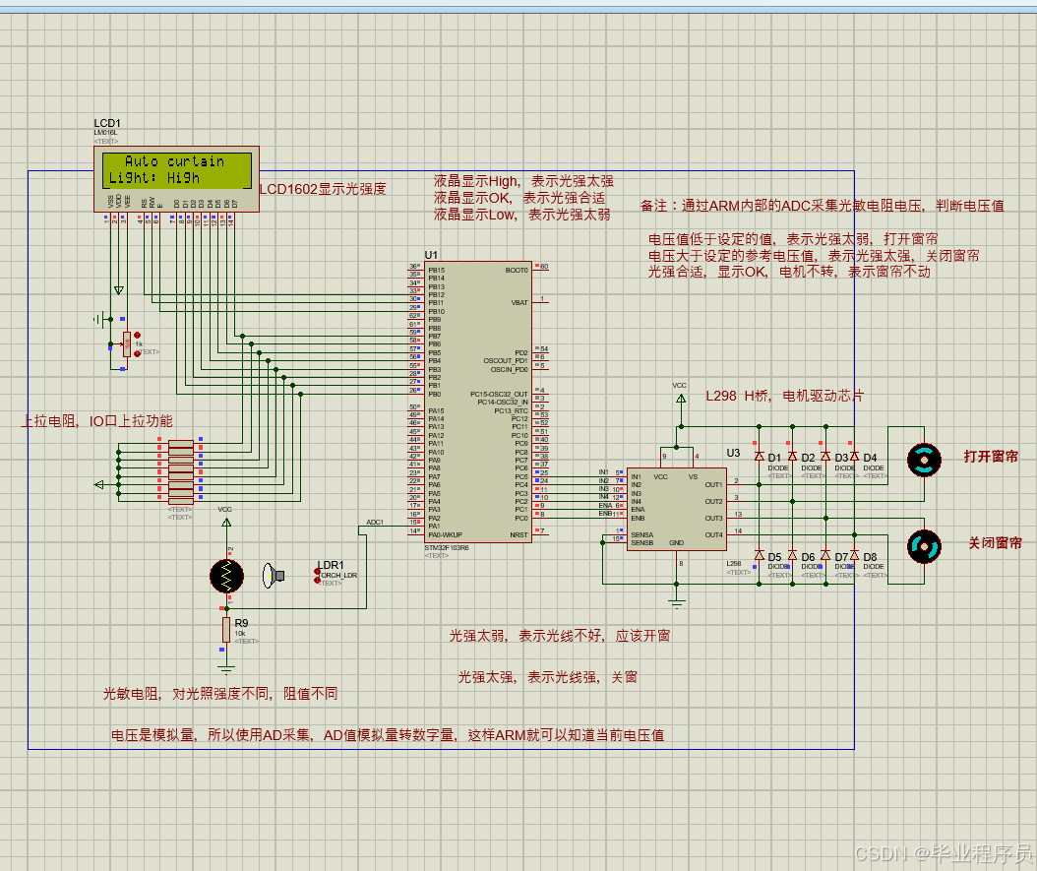Increase potentiometer with upper red button

pos(137,336)
